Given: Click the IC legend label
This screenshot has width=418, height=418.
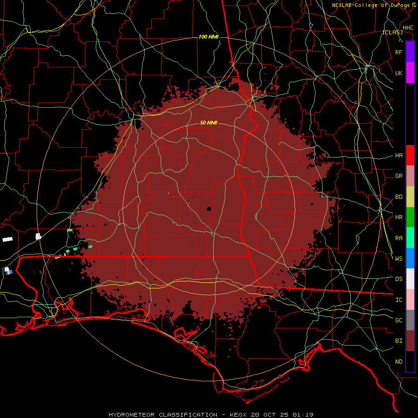Looking at the screenshot, I should pyautogui.click(x=399, y=300).
